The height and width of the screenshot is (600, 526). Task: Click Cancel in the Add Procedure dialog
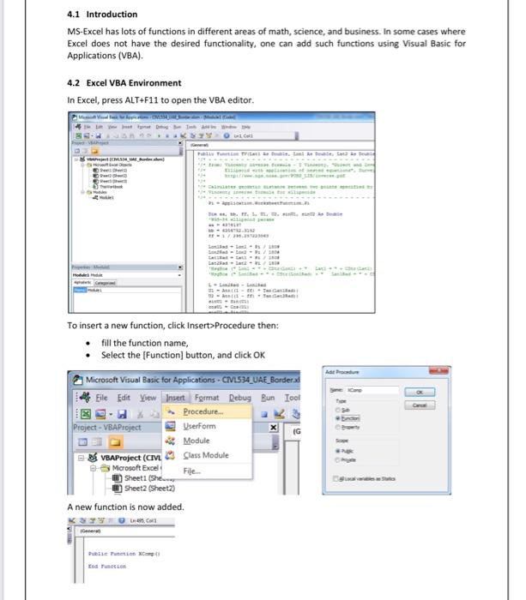point(420,405)
